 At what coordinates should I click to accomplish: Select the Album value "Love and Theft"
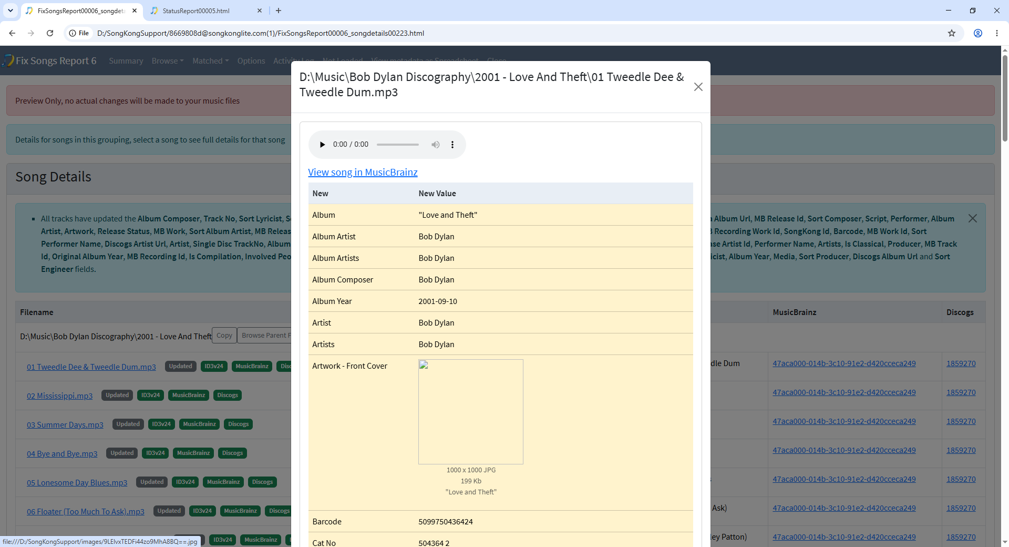point(448,215)
